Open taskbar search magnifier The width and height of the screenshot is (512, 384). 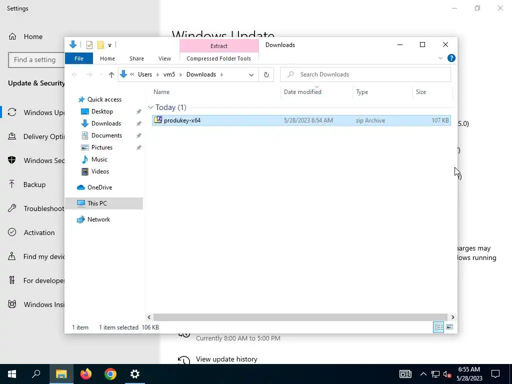tap(36, 374)
